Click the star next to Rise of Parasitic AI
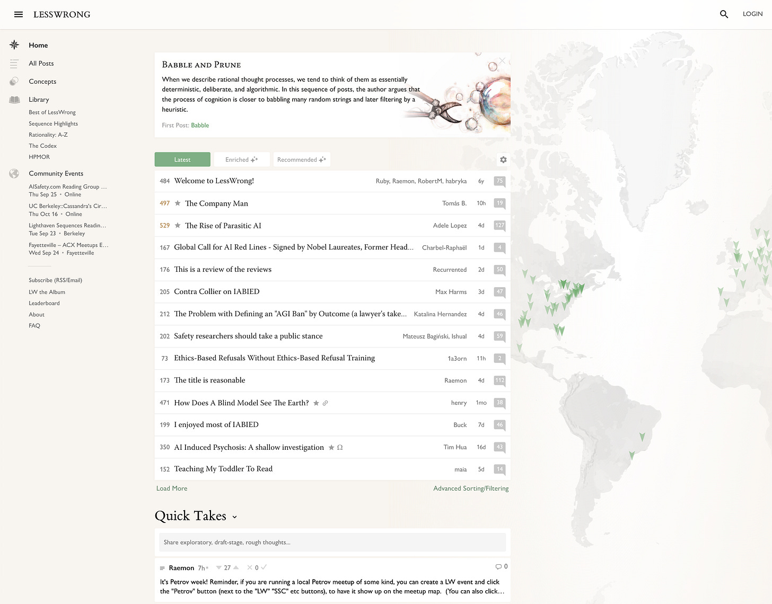772x604 pixels. [x=178, y=226]
